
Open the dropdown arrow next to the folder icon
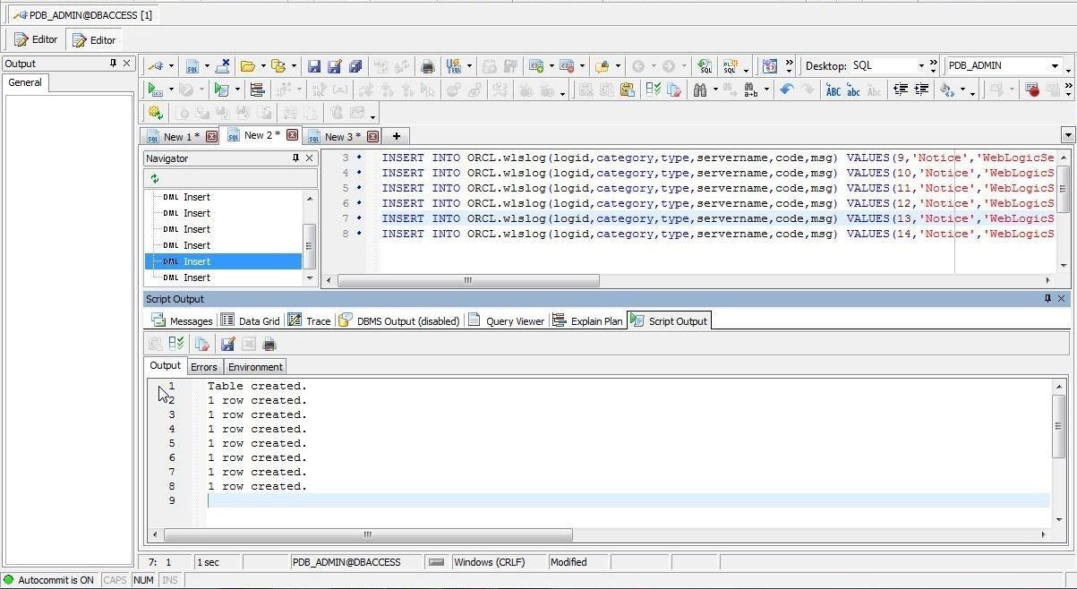point(263,66)
